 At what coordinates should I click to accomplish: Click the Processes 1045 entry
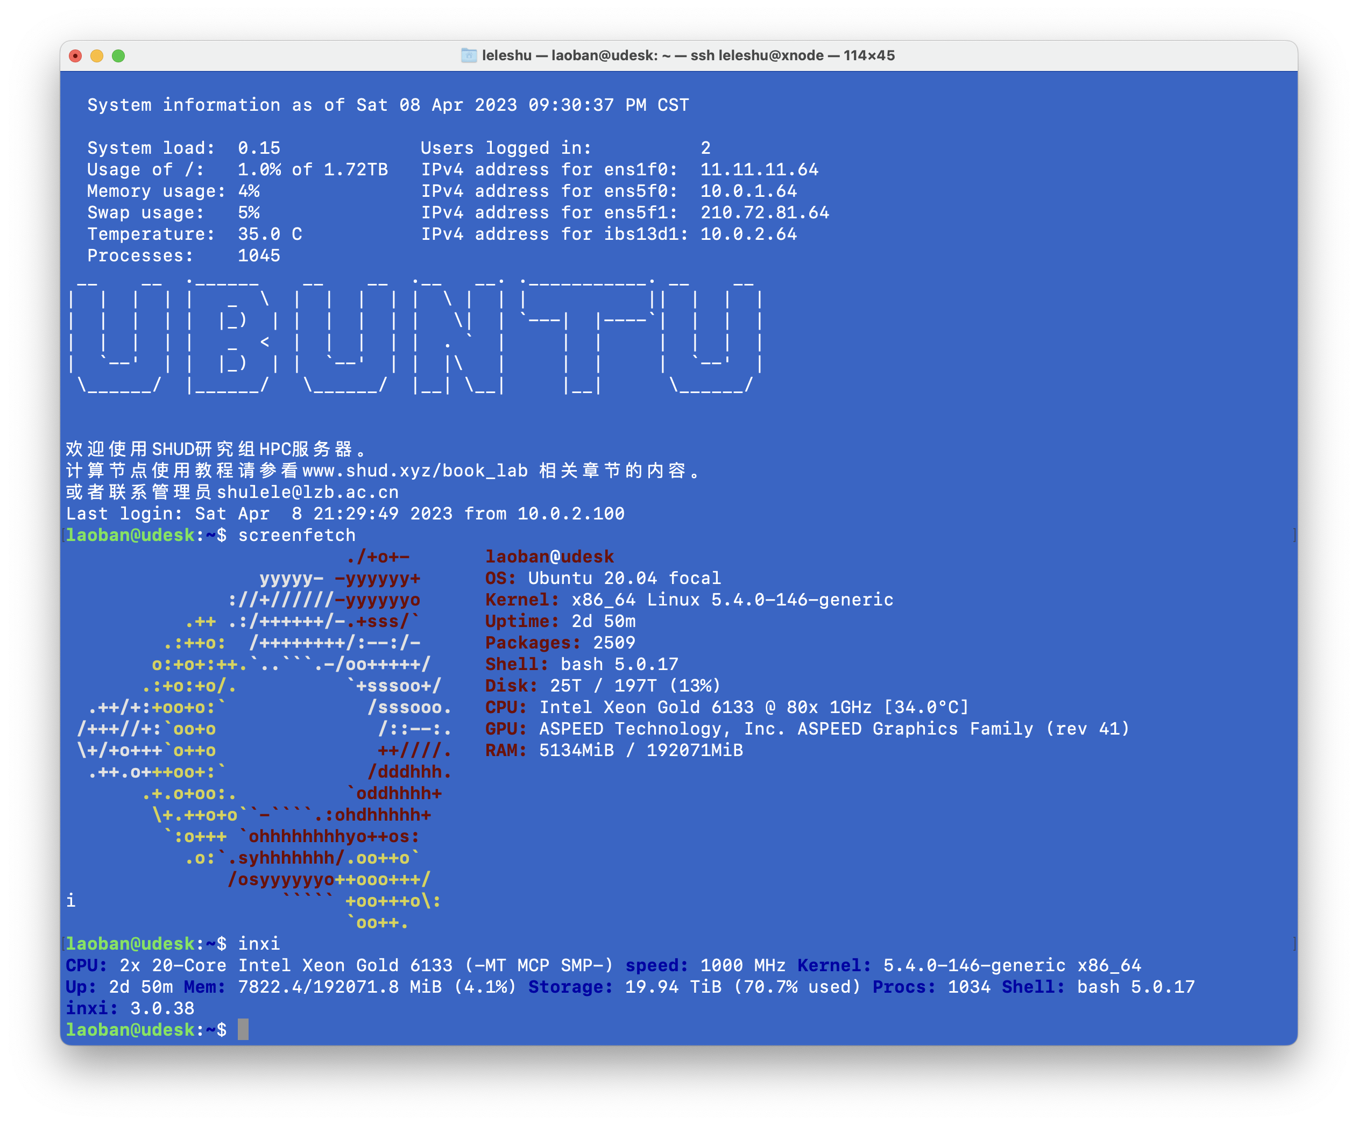coord(183,255)
